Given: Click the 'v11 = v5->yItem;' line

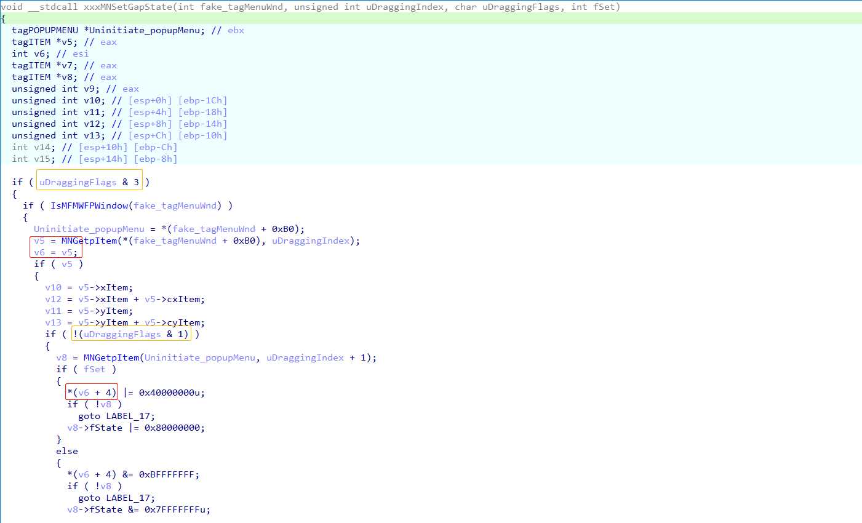Looking at the screenshot, I should pyautogui.click(x=89, y=311).
